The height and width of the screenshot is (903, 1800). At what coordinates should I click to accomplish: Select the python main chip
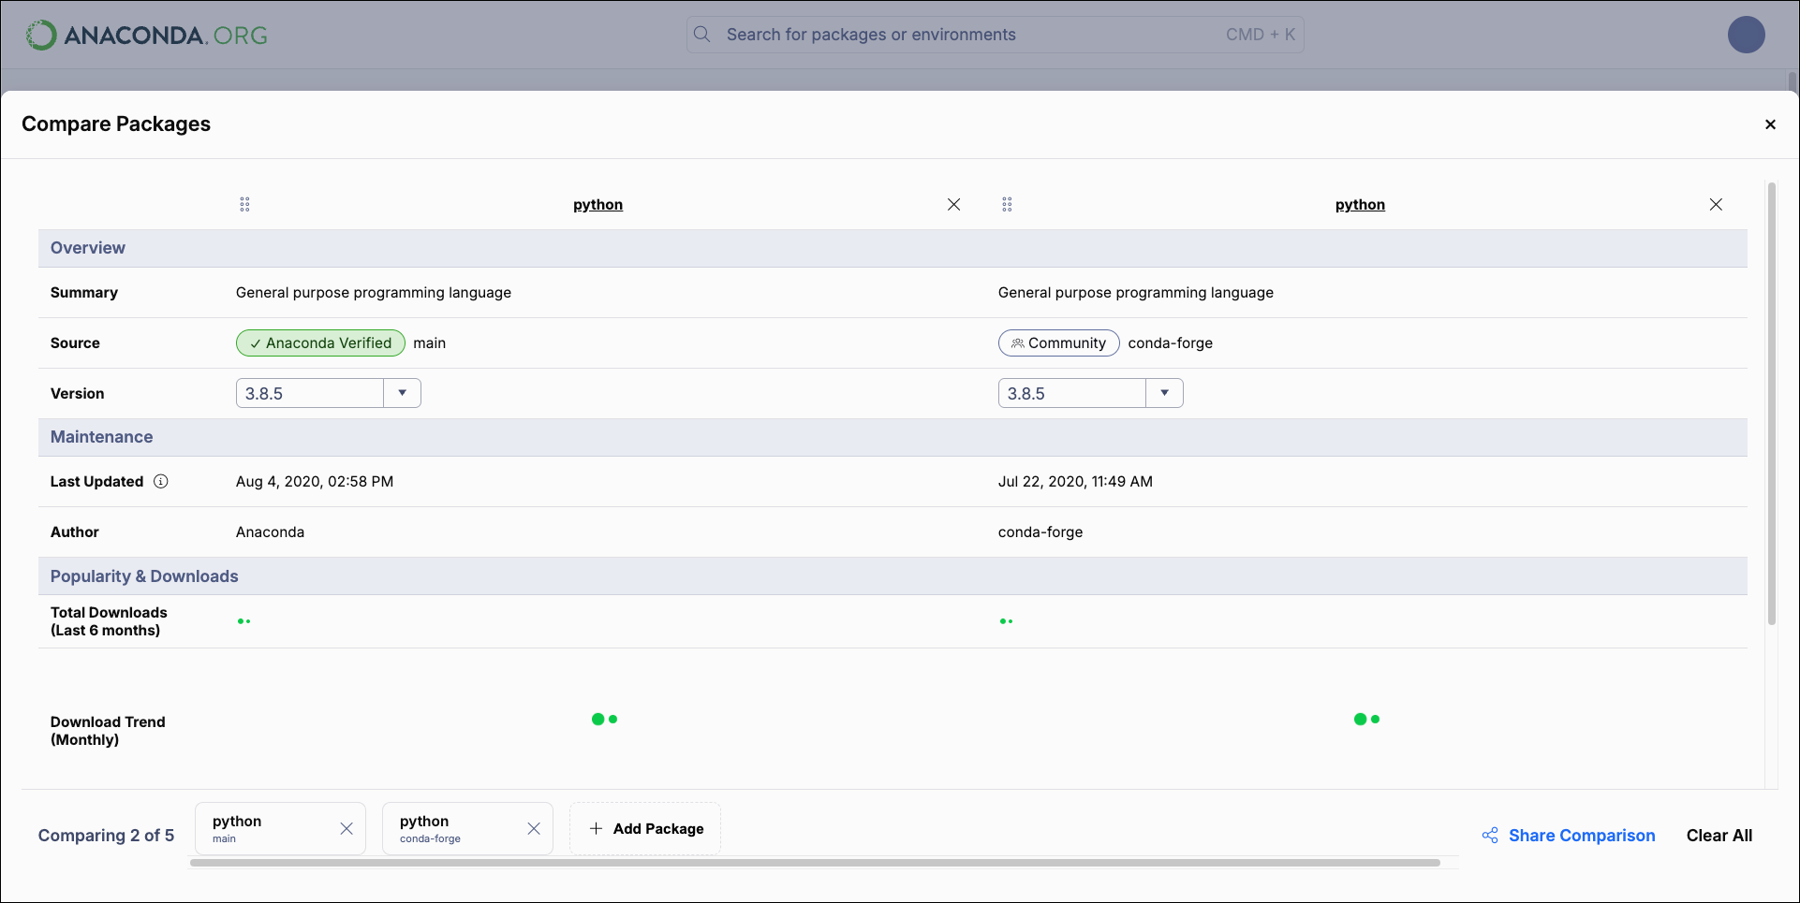point(280,829)
